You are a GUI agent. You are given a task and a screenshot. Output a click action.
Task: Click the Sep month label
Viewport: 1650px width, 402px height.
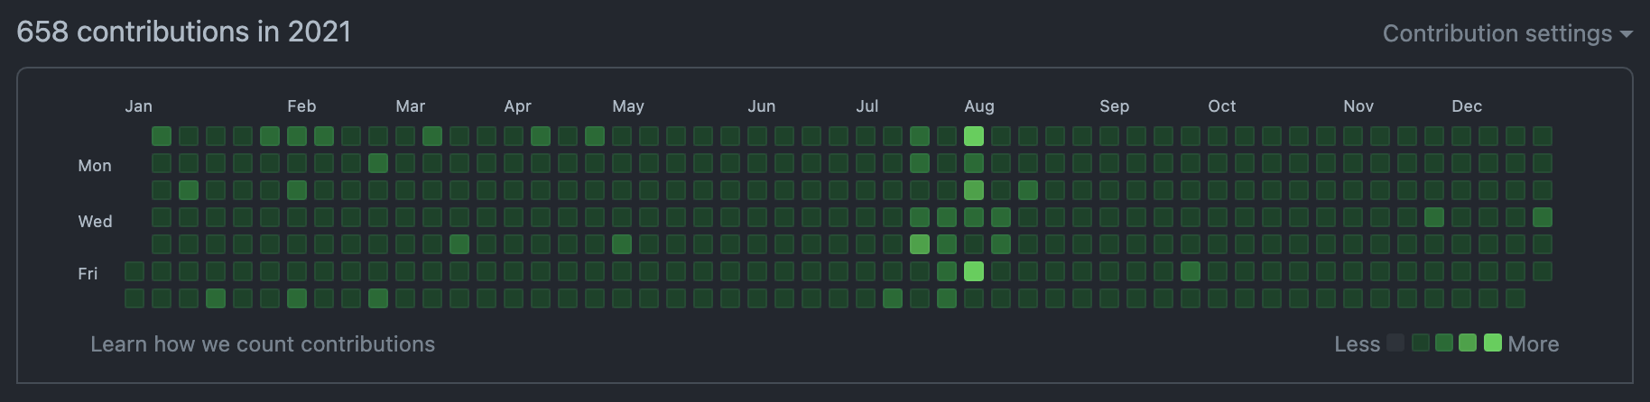[x=1114, y=106]
